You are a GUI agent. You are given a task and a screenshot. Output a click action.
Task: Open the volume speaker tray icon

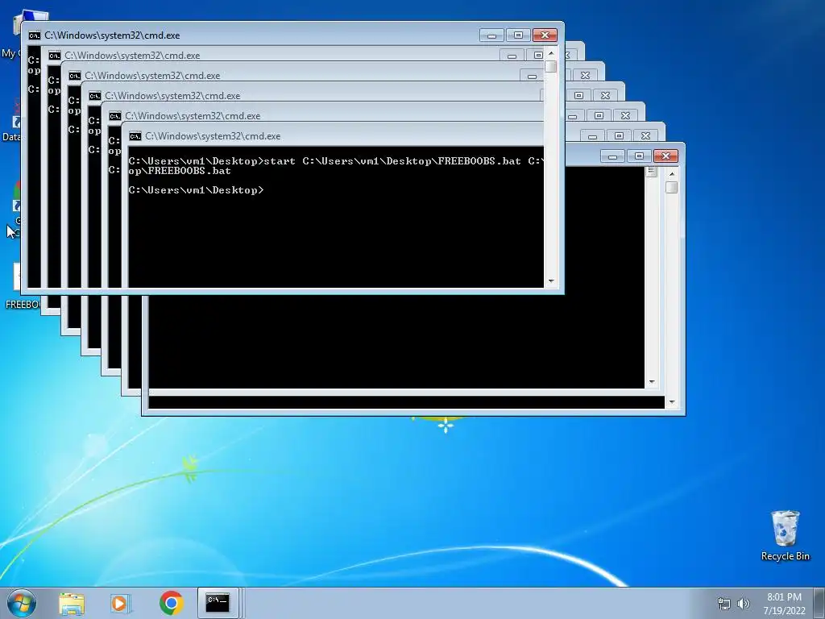(744, 604)
